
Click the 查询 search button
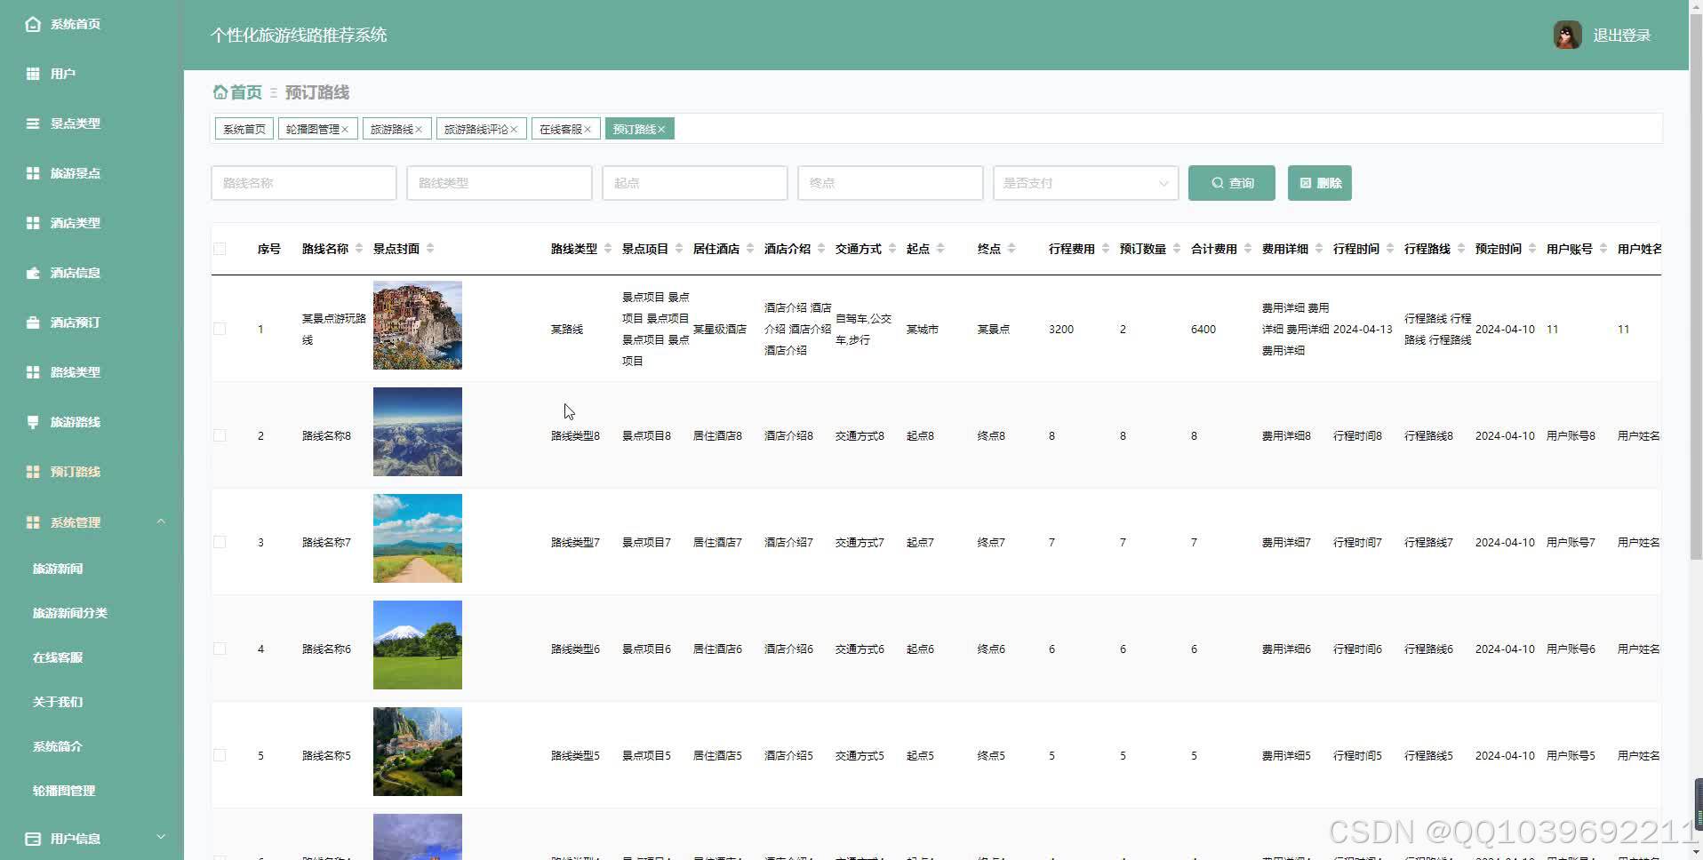click(1232, 183)
